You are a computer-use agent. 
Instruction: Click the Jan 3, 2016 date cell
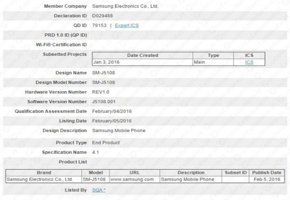(x=142, y=62)
